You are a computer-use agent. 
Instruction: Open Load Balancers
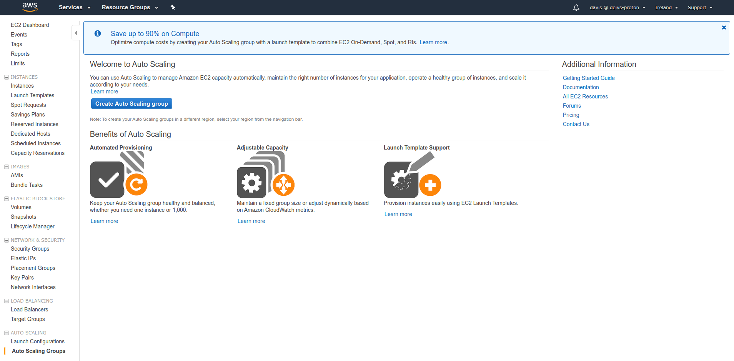(x=29, y=309)
